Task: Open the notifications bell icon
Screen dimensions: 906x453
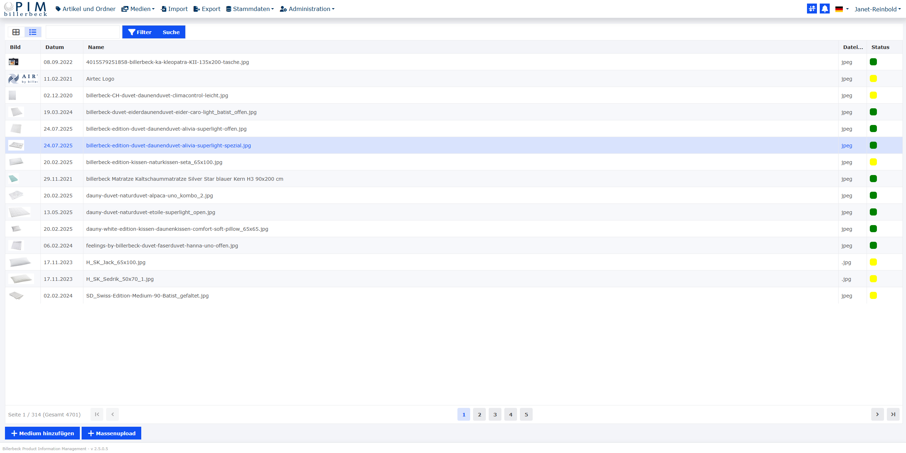Action: 825,9
